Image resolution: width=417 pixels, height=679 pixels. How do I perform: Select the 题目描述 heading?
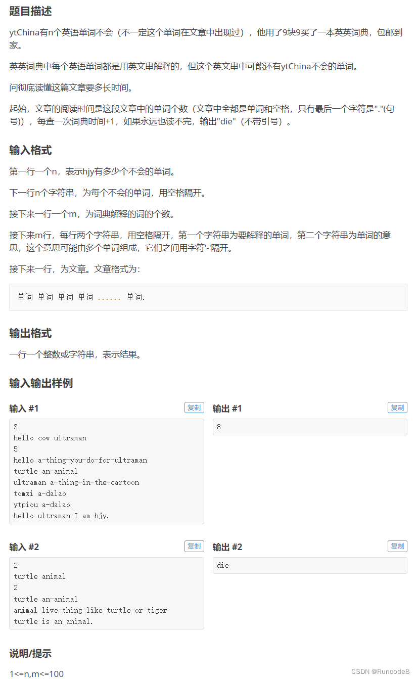click(30, 11)
